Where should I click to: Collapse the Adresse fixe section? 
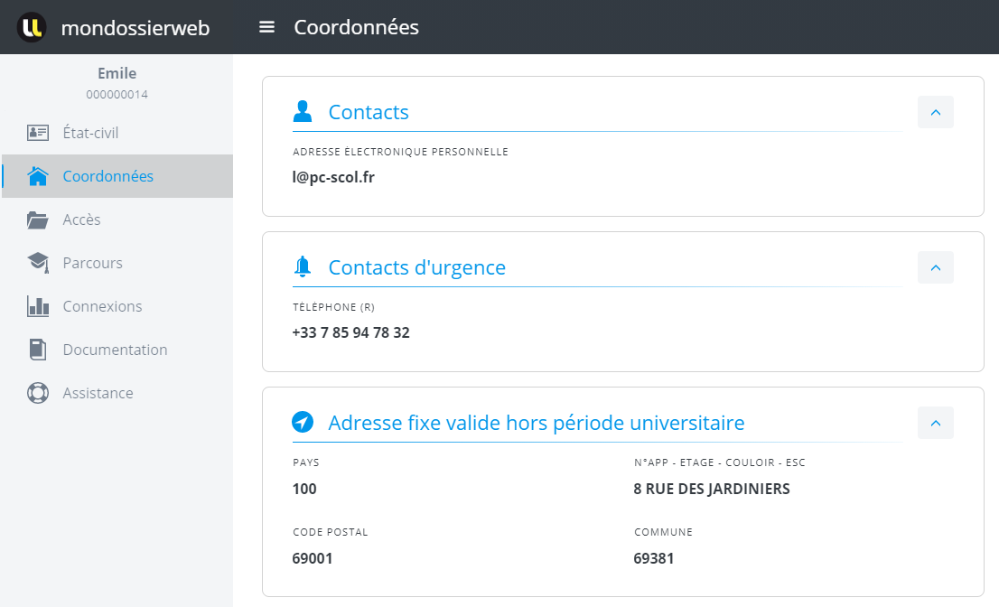tap(935, 423)
